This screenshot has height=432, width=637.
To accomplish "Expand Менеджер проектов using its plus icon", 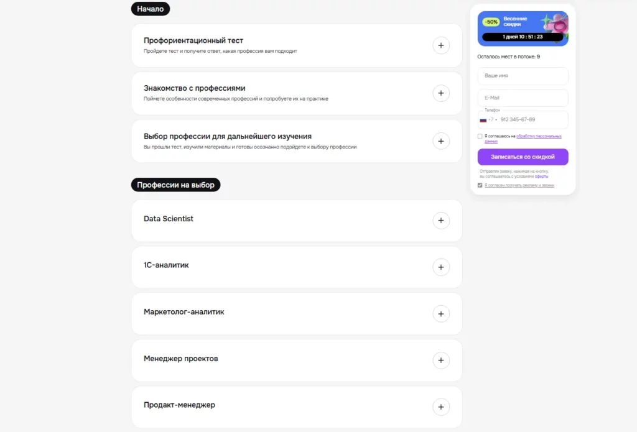I will pos(441,360).
